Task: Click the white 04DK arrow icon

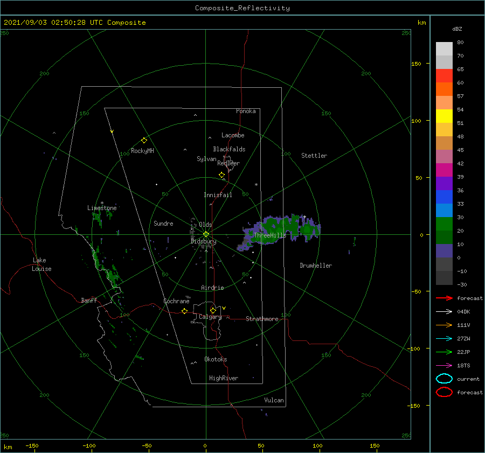Action: point(444,312)
